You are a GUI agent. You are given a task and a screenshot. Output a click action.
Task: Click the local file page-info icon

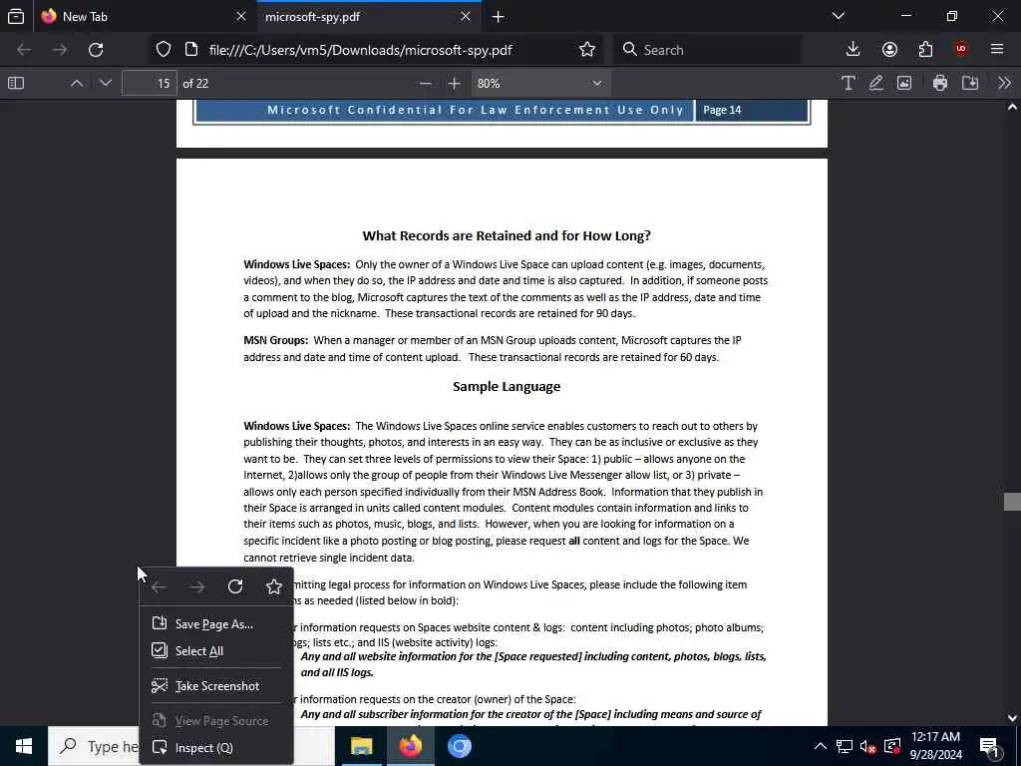191,50
